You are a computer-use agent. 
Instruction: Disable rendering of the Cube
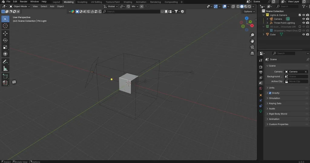[x=308, y=34]
